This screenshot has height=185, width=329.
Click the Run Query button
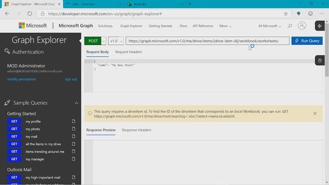click(307, 41)
